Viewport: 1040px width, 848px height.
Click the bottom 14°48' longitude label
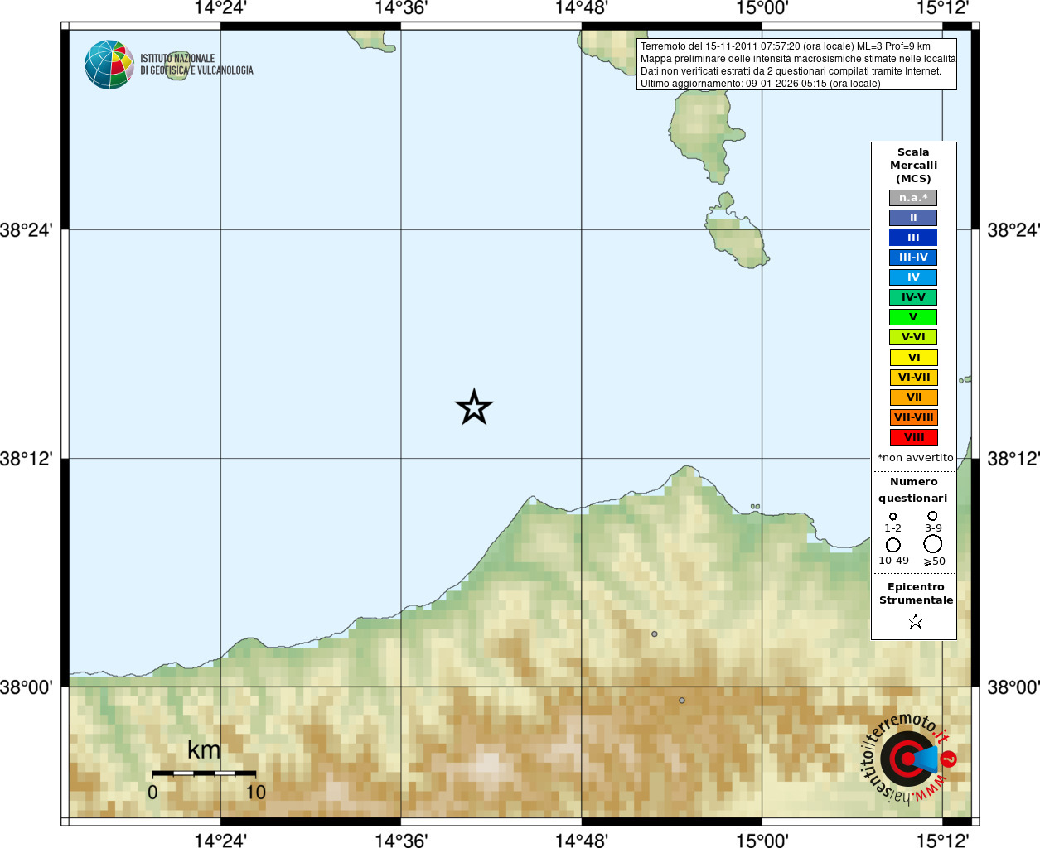(582, 840)
